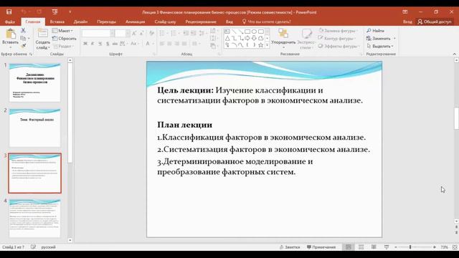Open the Упорядочить arrange menu
The image size is (459, 258).
283,37
